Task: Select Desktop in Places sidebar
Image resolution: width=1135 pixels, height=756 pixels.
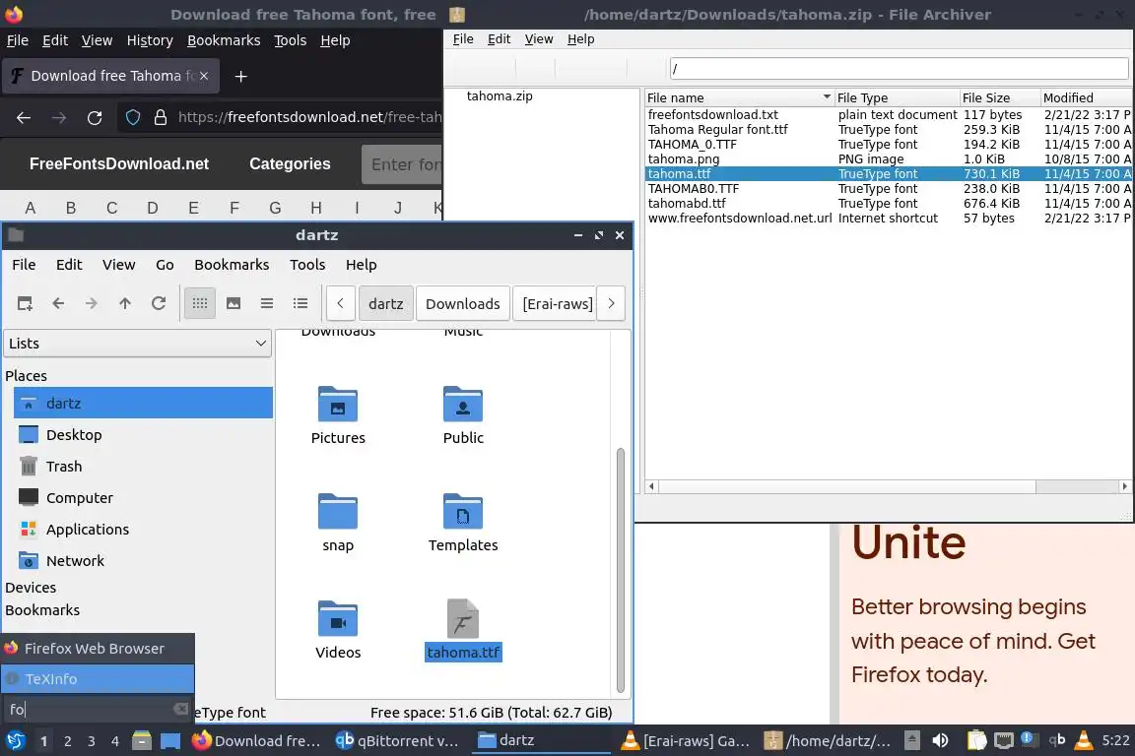Action: click(74, 435)
